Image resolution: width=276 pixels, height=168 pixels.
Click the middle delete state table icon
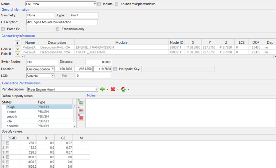pos(81,109)
